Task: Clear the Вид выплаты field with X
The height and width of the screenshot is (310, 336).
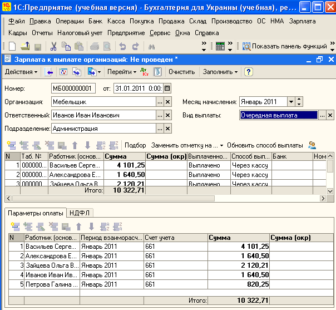Action: coord(330,115)
